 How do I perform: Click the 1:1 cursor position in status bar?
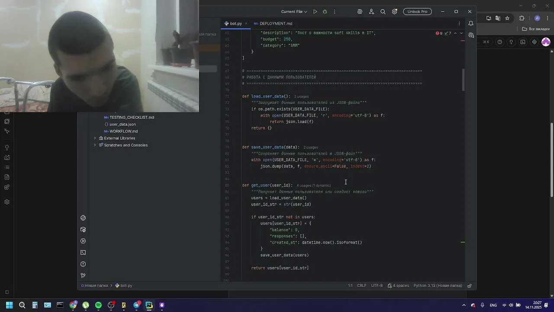pyautogui.click(x=350, y=286)
